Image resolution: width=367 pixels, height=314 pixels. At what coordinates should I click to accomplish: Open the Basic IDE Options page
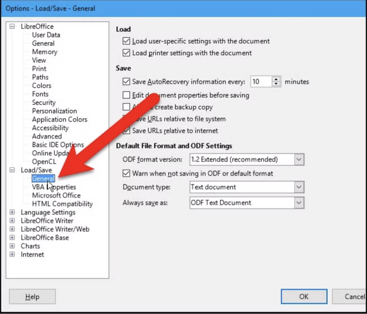[x=58, y=145]
